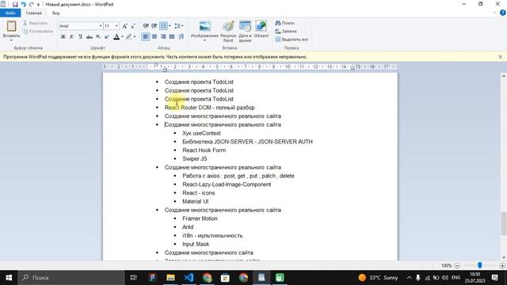Apply the font color A button
This screenshot has height=285, width=507.
(116, 36)
